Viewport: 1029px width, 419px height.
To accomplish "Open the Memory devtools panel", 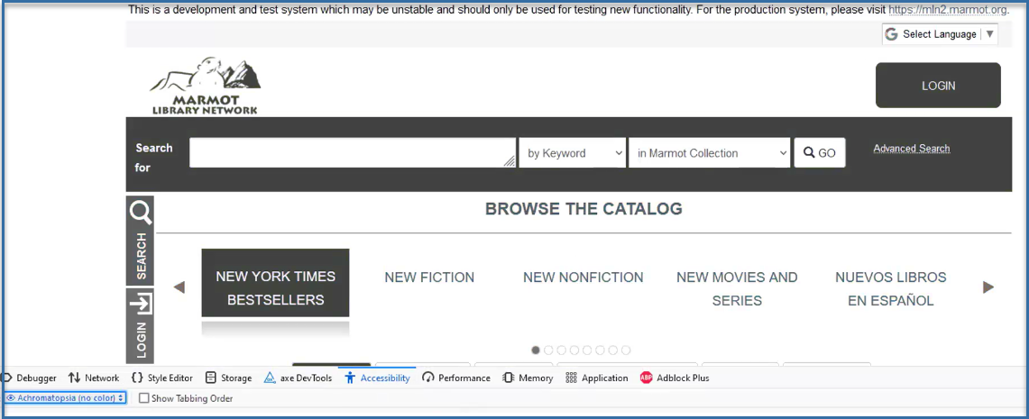I will [x=528, y=378].
